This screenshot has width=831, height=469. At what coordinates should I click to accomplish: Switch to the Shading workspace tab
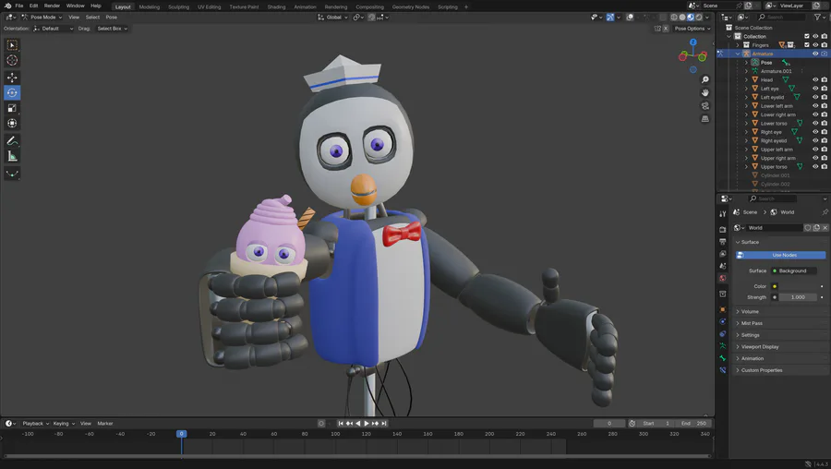tap(276, 6)
